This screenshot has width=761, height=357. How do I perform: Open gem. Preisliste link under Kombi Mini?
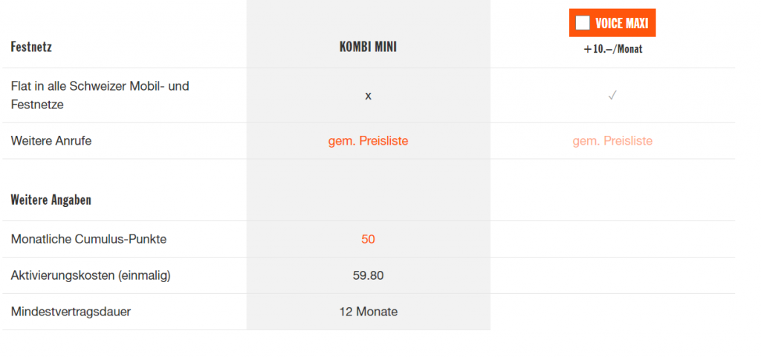368,141
